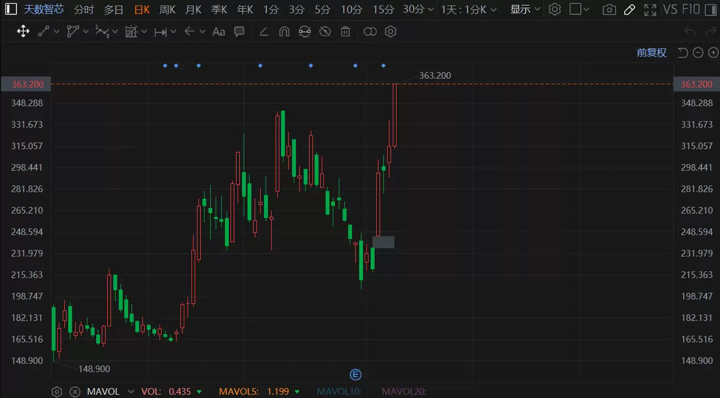
Task: Click the magnet snap tool icon
Action: (284, 31)
